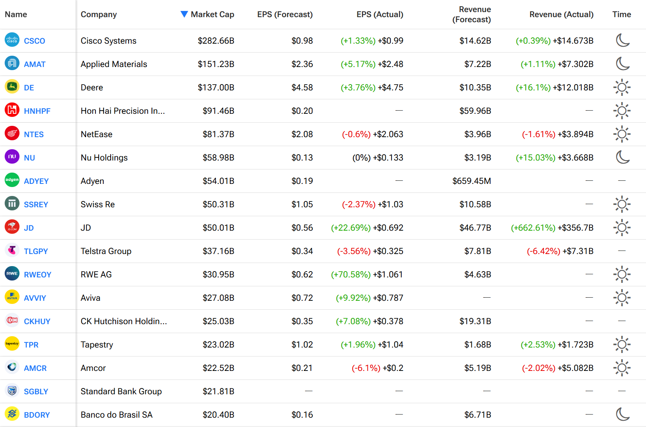Click the Hon Hai logo icon
This screenshot has height=427, width=646.
tap(12, 110)
